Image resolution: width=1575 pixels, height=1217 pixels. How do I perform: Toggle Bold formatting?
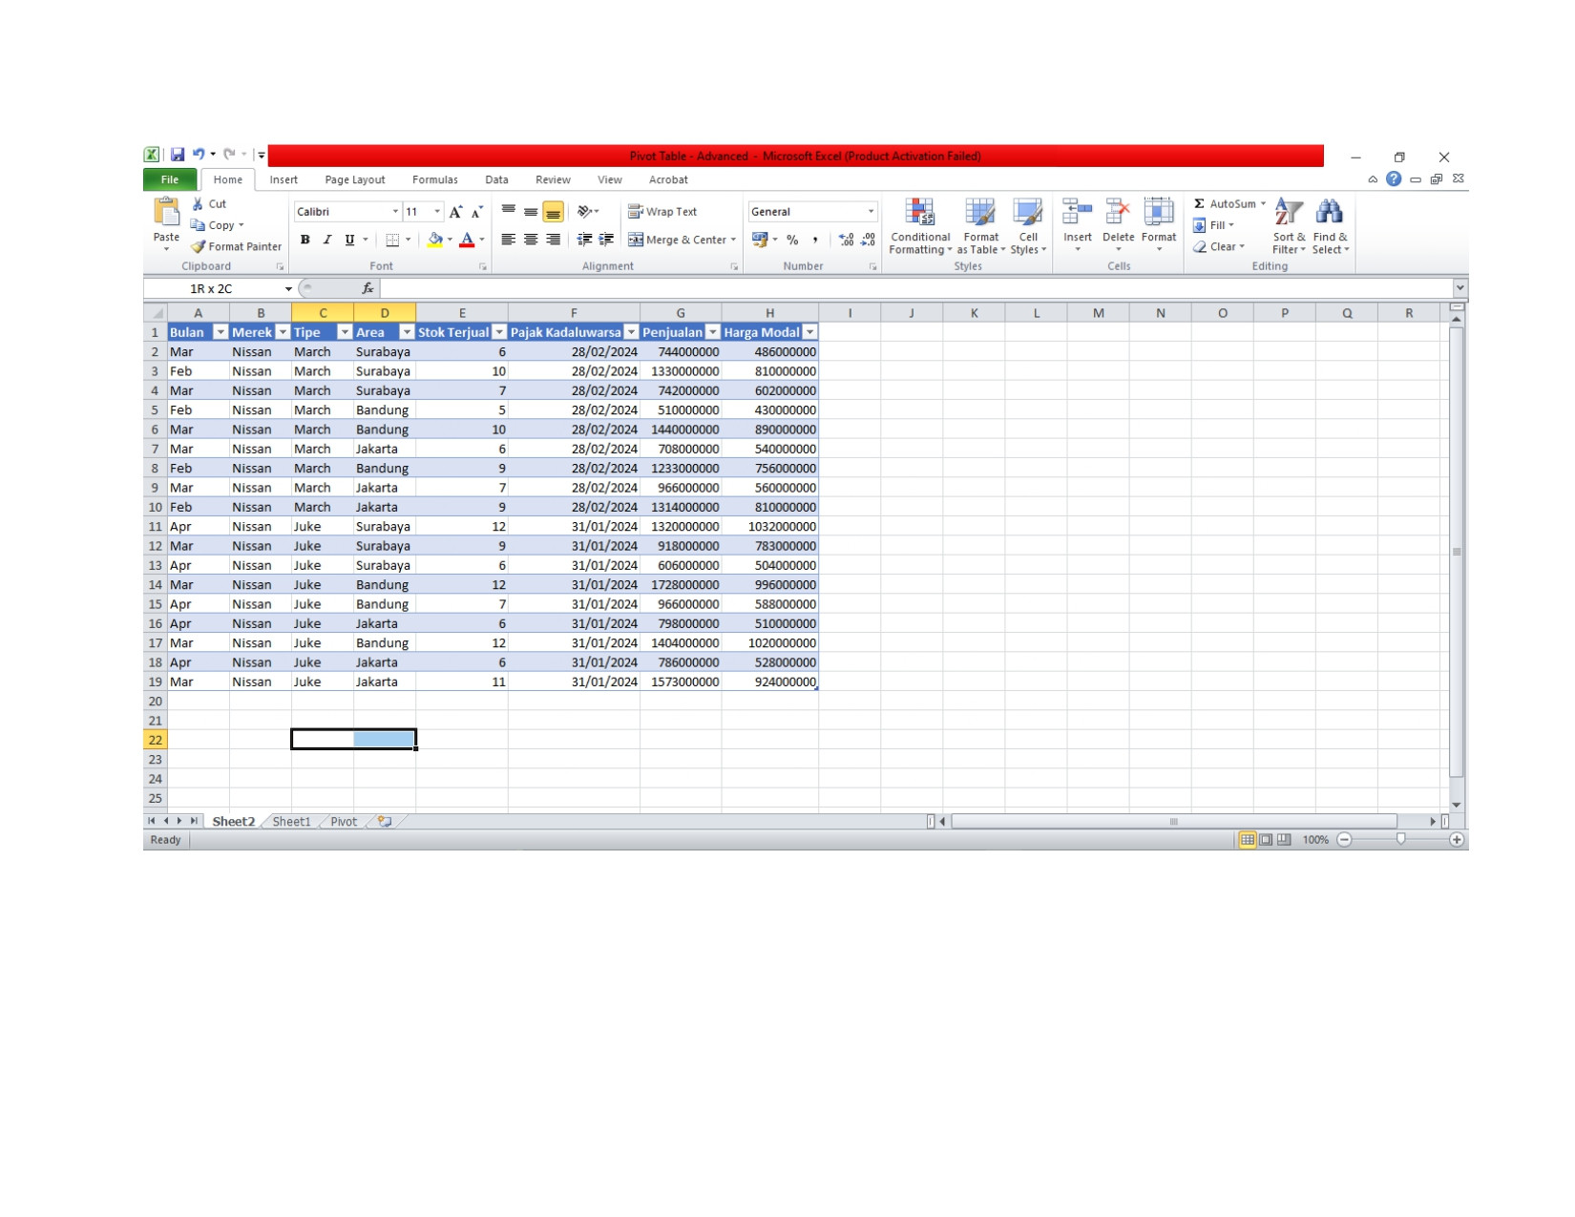pyautogui.click(x=305, y=240)
